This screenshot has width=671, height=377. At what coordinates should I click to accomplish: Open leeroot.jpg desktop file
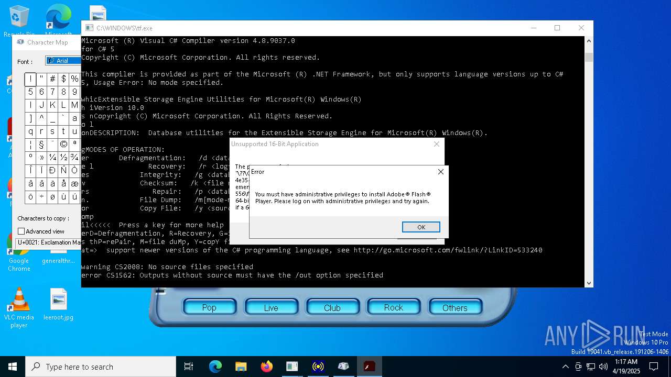point(58,304)
